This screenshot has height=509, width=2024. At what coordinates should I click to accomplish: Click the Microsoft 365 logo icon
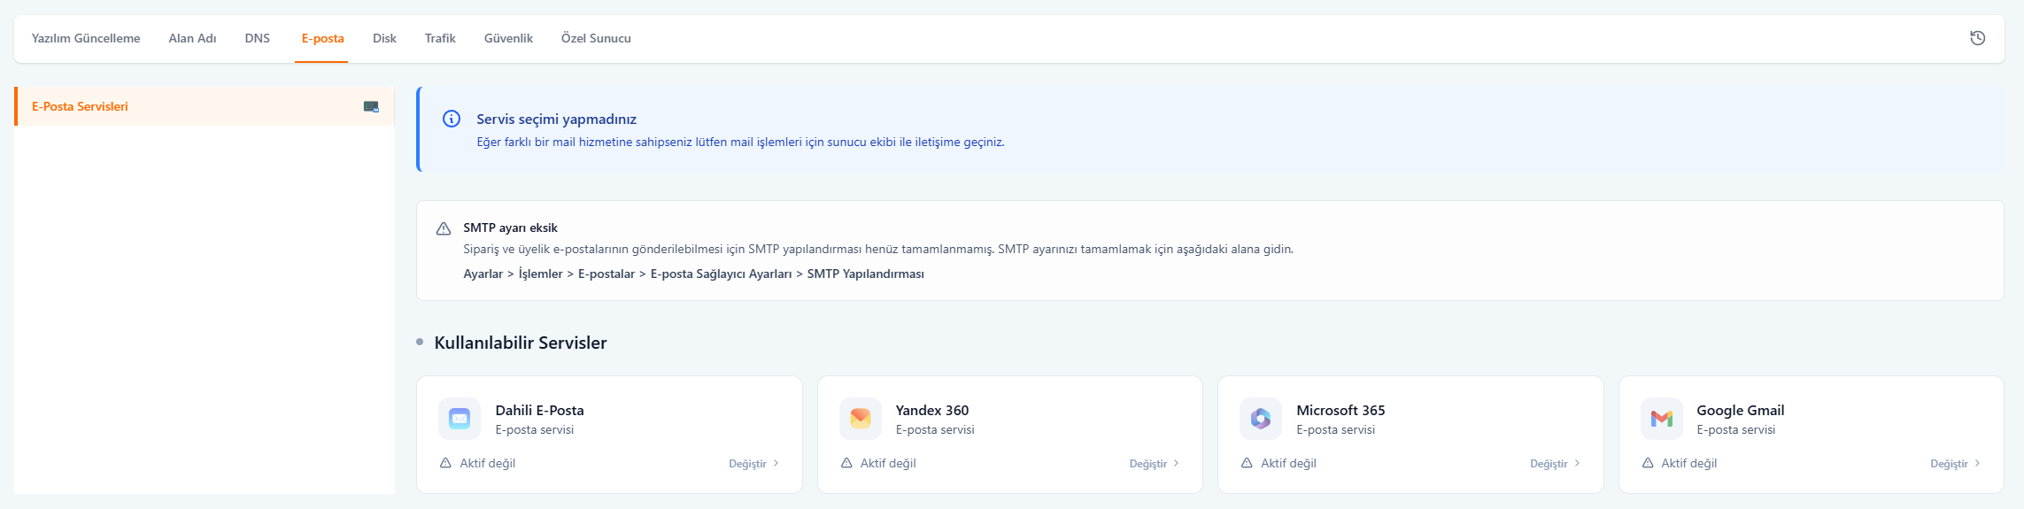[x=1261, y=419]
